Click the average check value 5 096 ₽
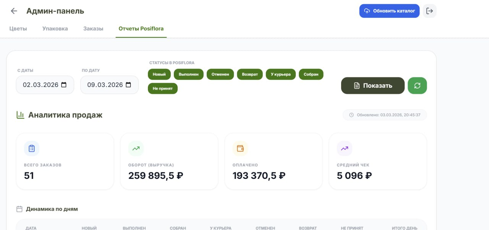Image resolution: width=489 pixels, height=230 pixels. tap(355, 175)
